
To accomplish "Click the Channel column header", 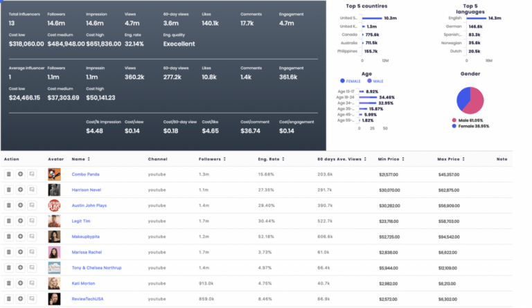I will point(158,159).
